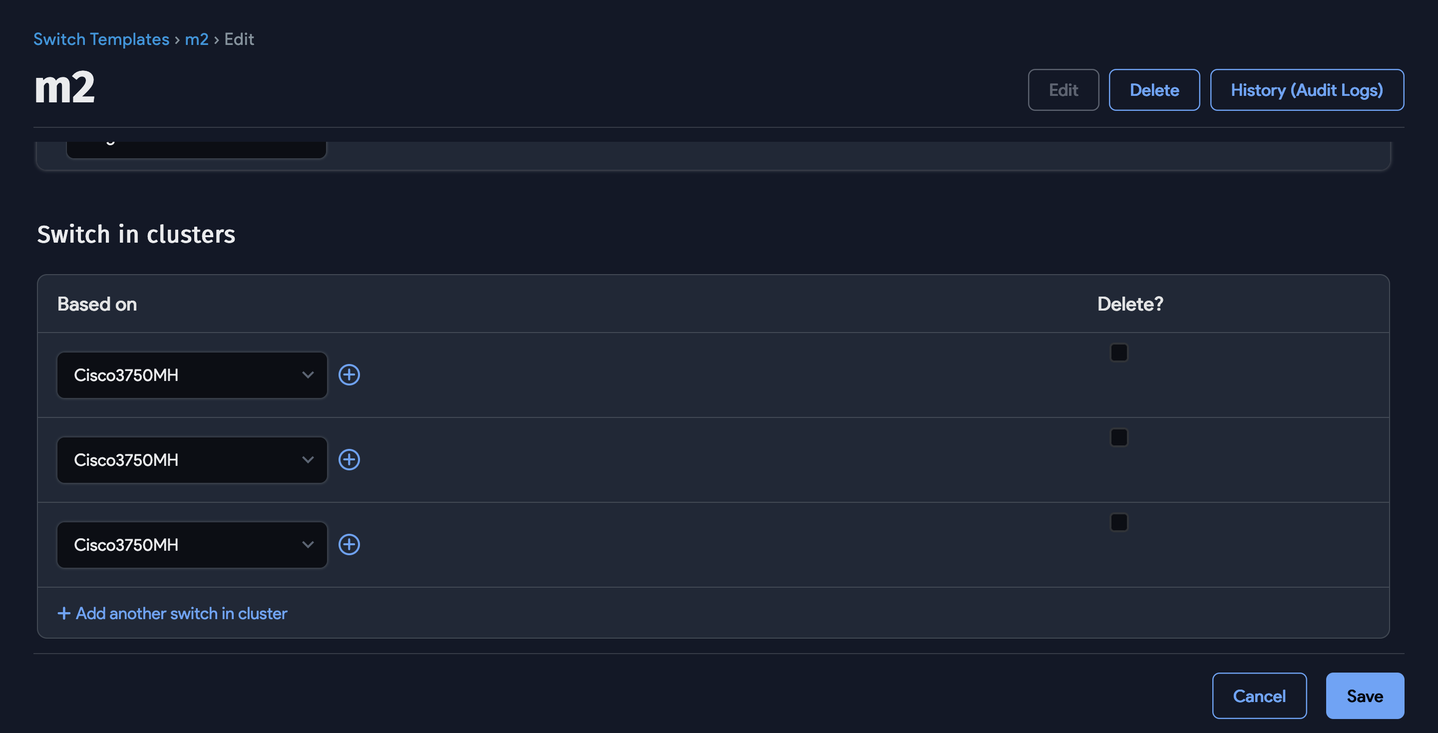
Task: Click the partially hidden input field at top
Action: (196, 148)
